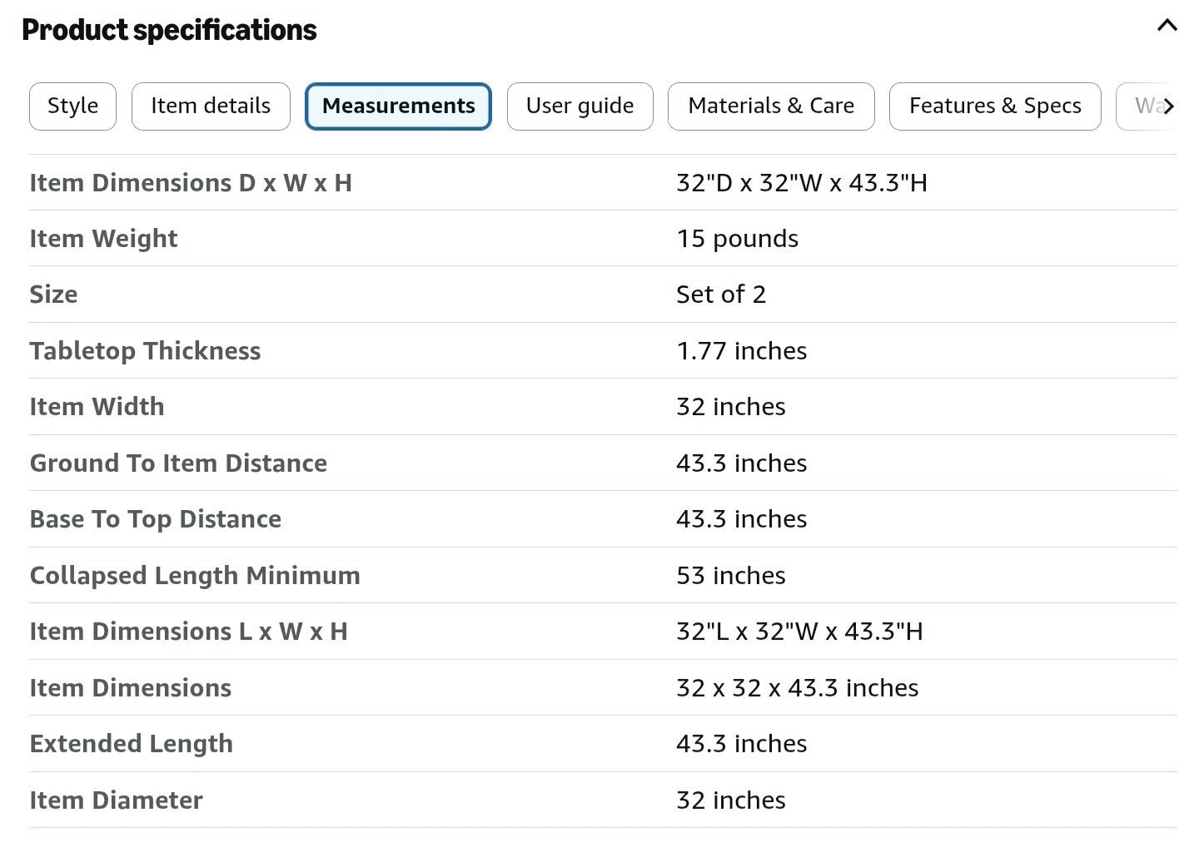This screenshot has width=1199, height=842.
Task: Click the Set of 2 size value
Action: [x=720, y=295]
